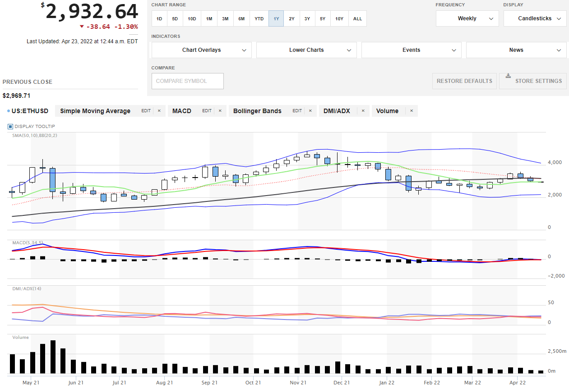Select the 6M chart range
Viewport: 569px width, 388px height.
click(241, 19)
